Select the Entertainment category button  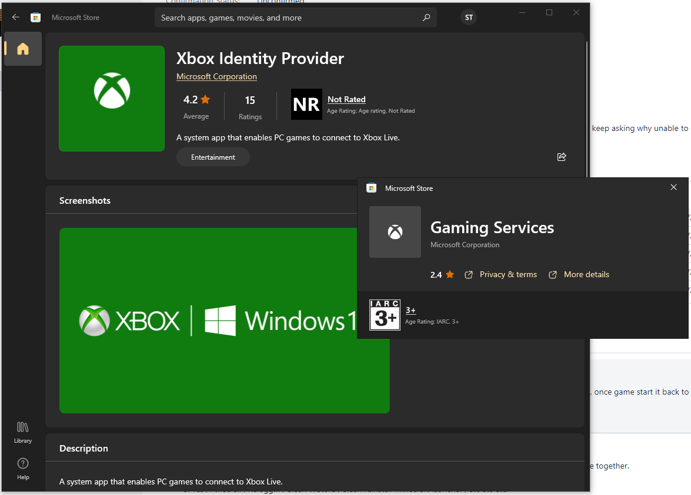tap(213, 157)
